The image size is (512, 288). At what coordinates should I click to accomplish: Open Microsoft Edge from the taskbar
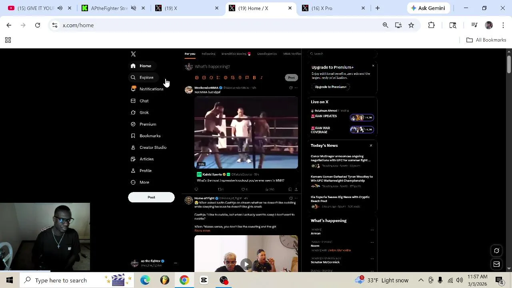(145, 280)
